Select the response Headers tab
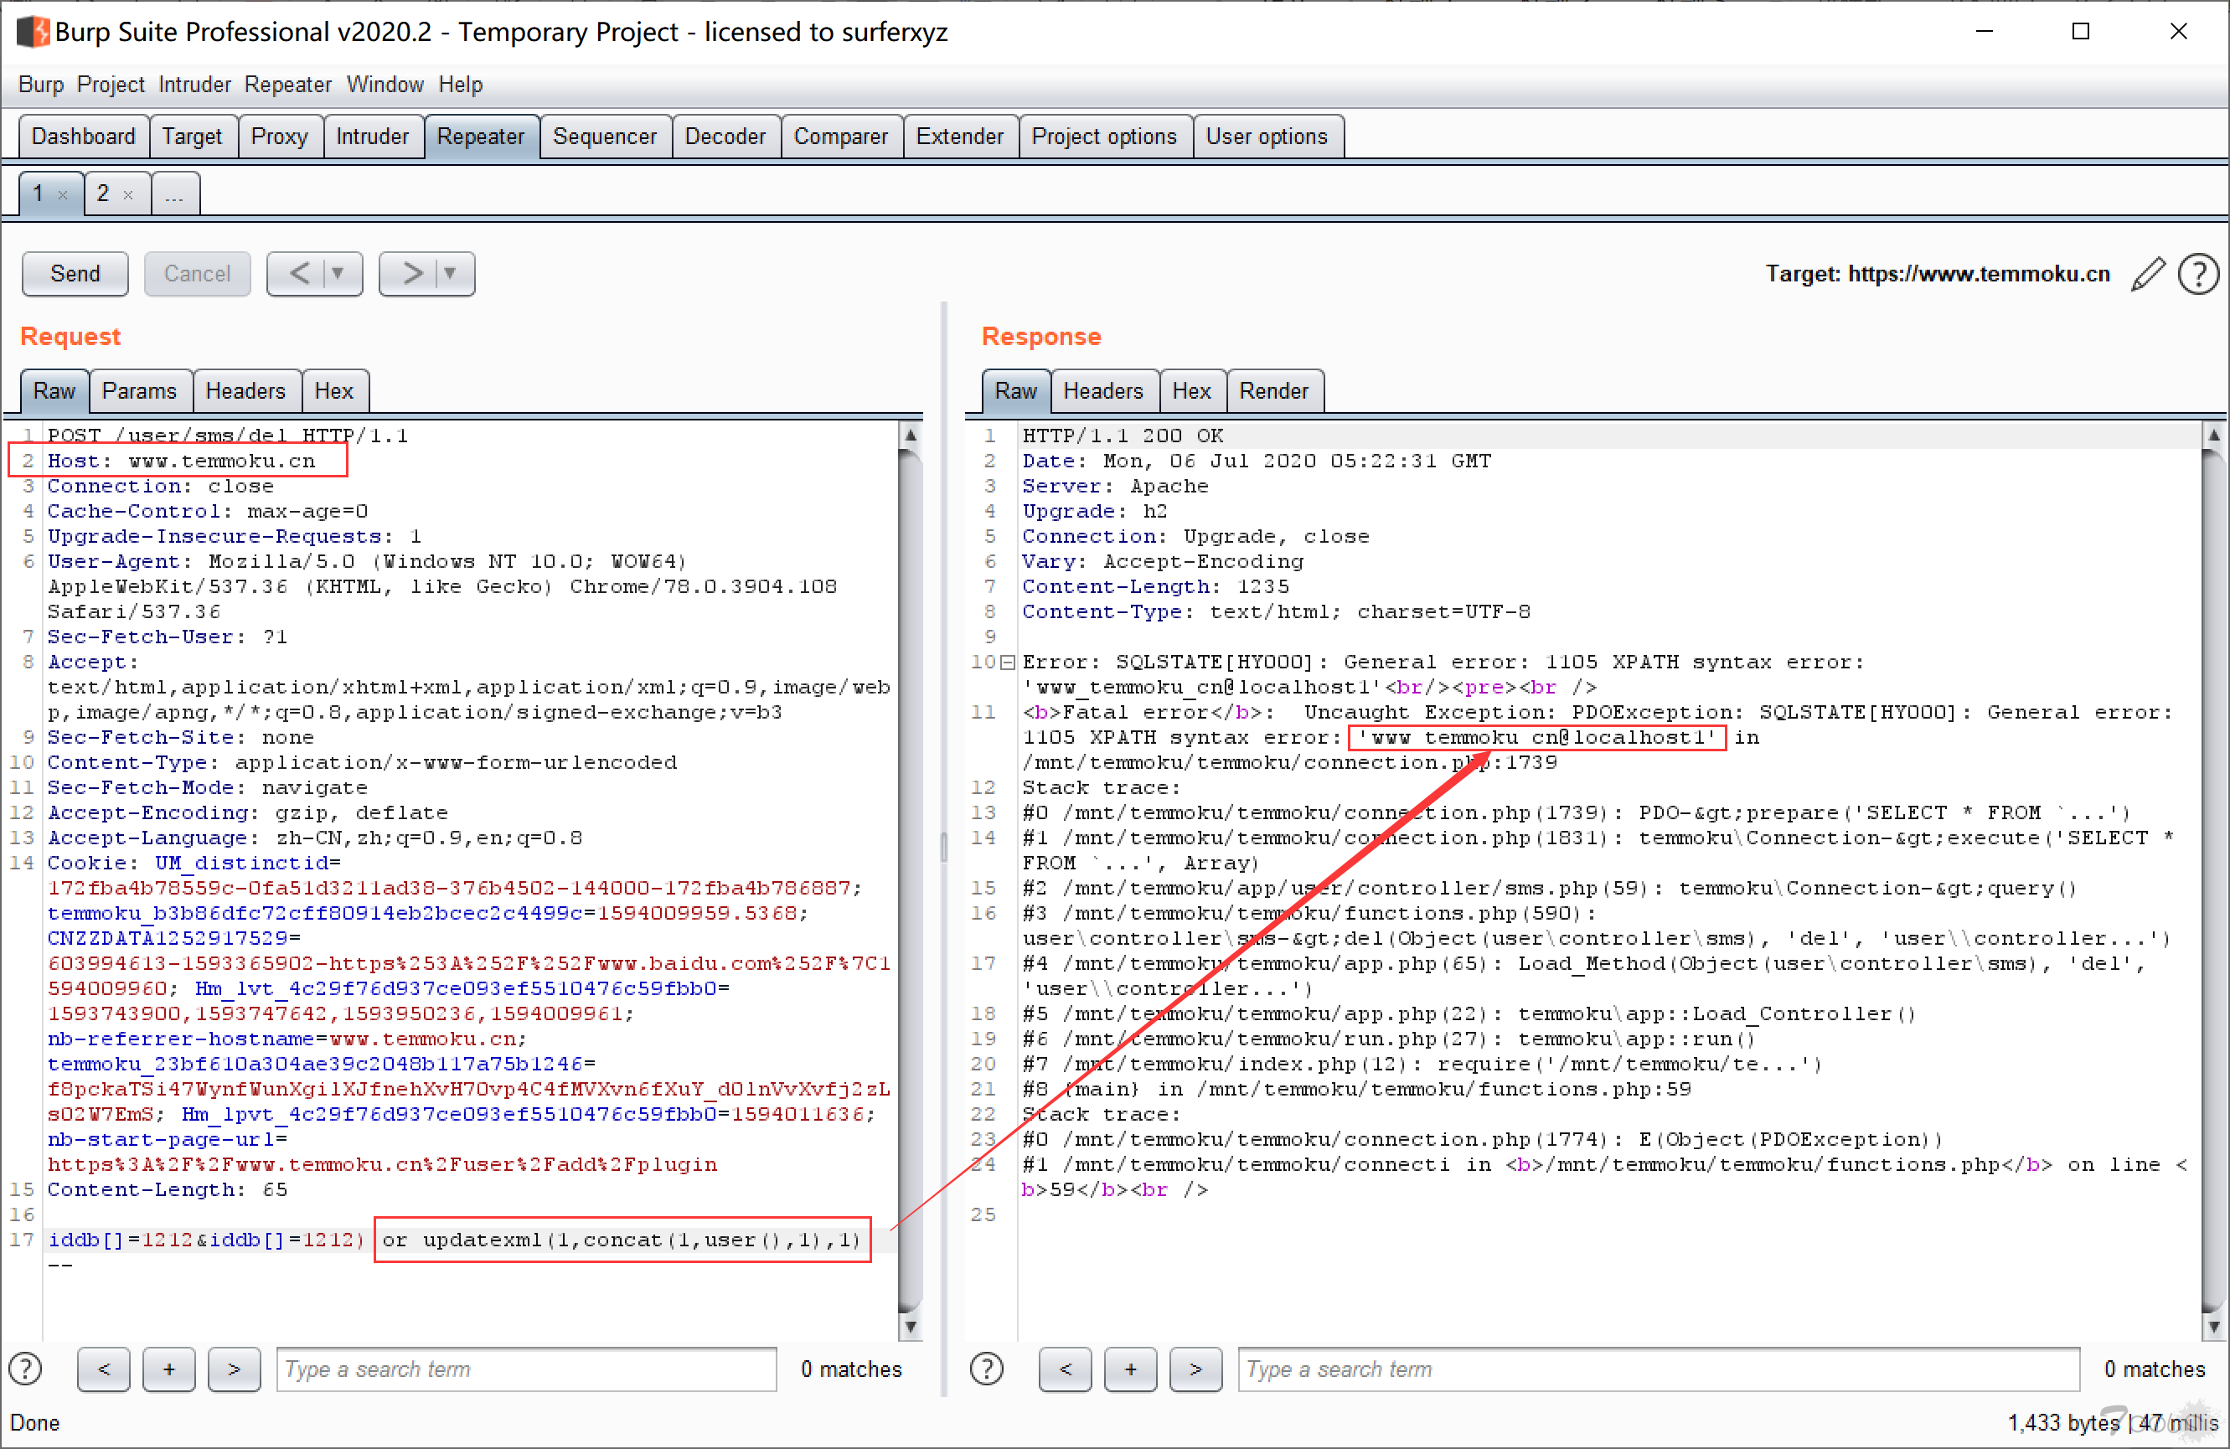 [1102, 391]
